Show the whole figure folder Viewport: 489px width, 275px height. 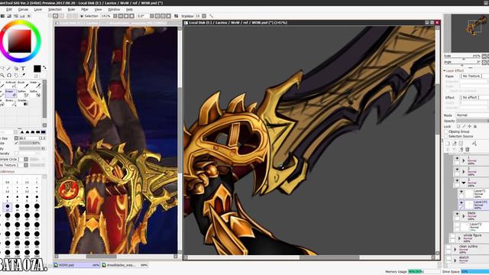[452, 236]
